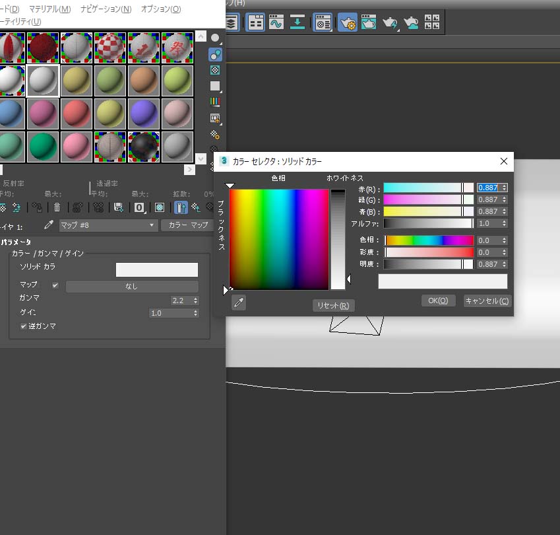Pick material from object with eyedropper
Screen dimensions: 560x535
tap(49, 225)
